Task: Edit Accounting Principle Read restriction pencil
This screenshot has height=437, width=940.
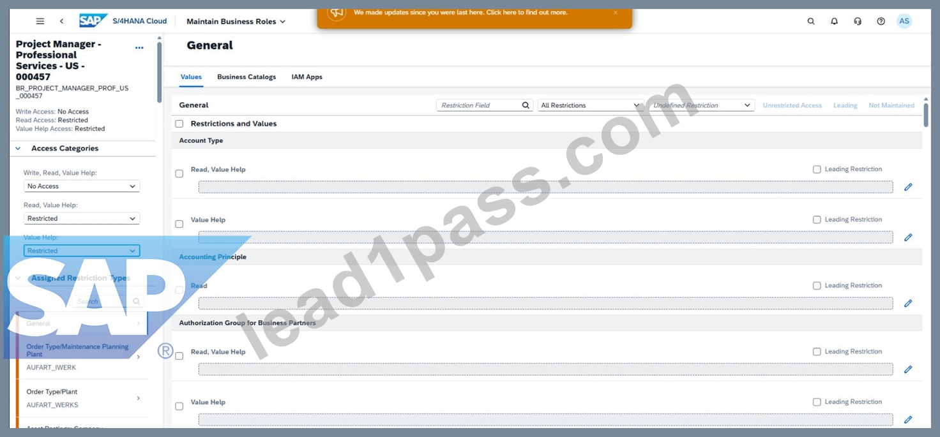Action: pyautogui.click(x=908, y=303)
